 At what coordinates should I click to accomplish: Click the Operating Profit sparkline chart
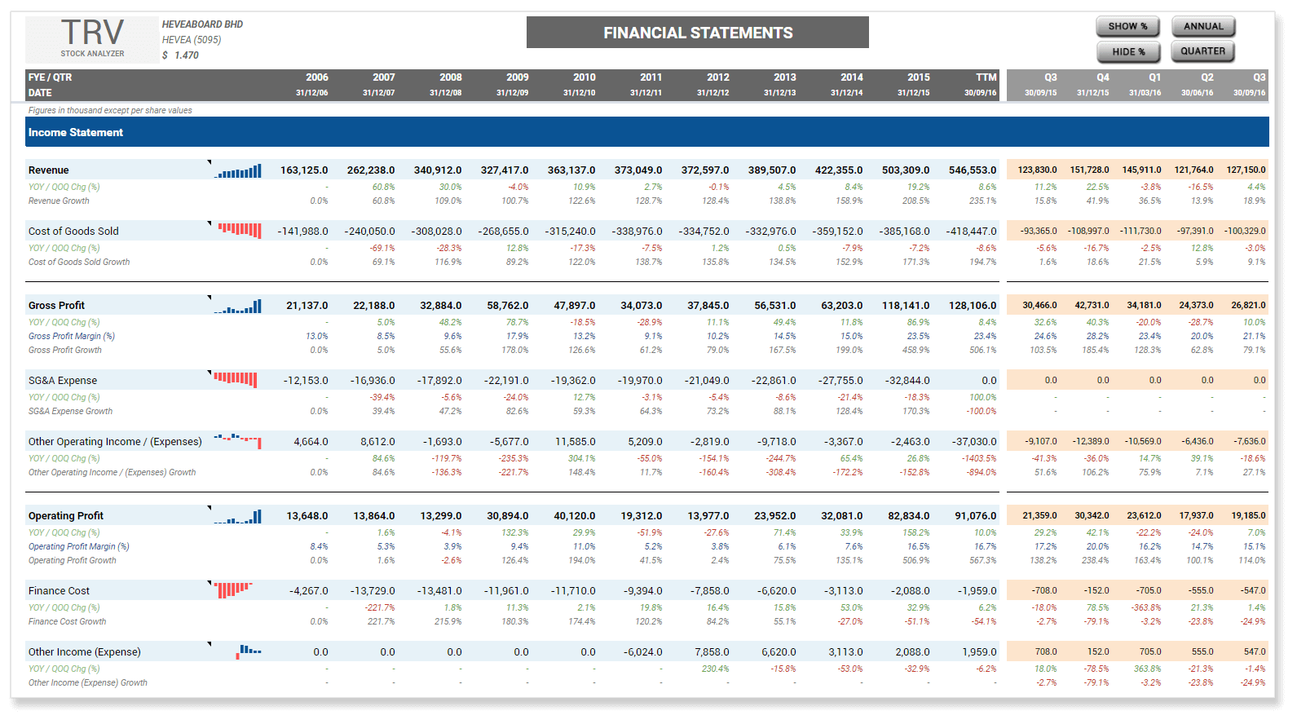tap(238, 516)
